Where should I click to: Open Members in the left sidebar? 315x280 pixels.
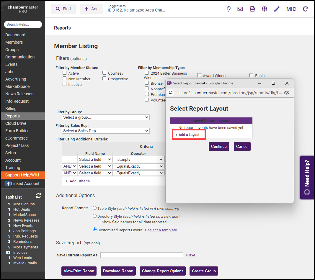(14, 42)
